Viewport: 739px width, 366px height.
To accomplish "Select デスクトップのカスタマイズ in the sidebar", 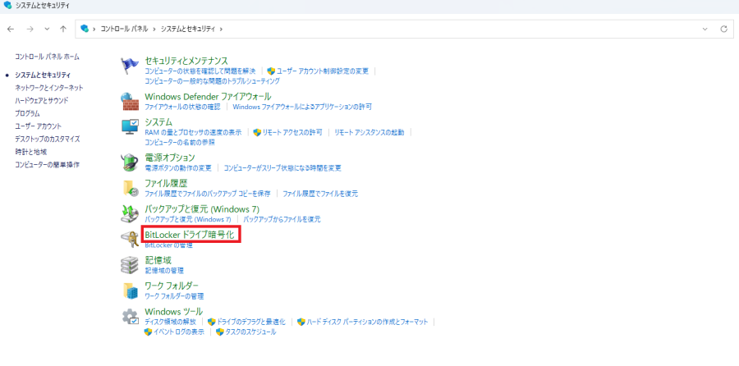I will (x=47, y=139).
